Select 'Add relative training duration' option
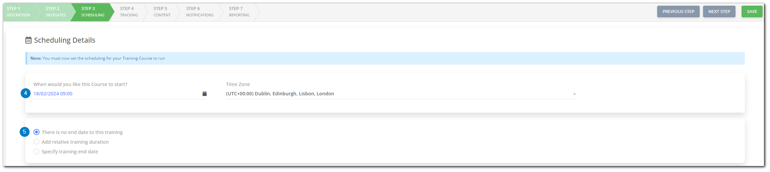Image resolution: width=770 pixels, height=172 pixels. point(36,142)
